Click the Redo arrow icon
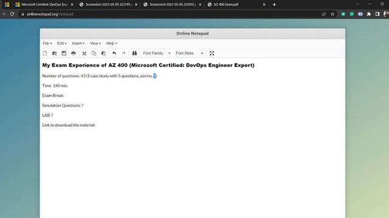 coord(124,53)
